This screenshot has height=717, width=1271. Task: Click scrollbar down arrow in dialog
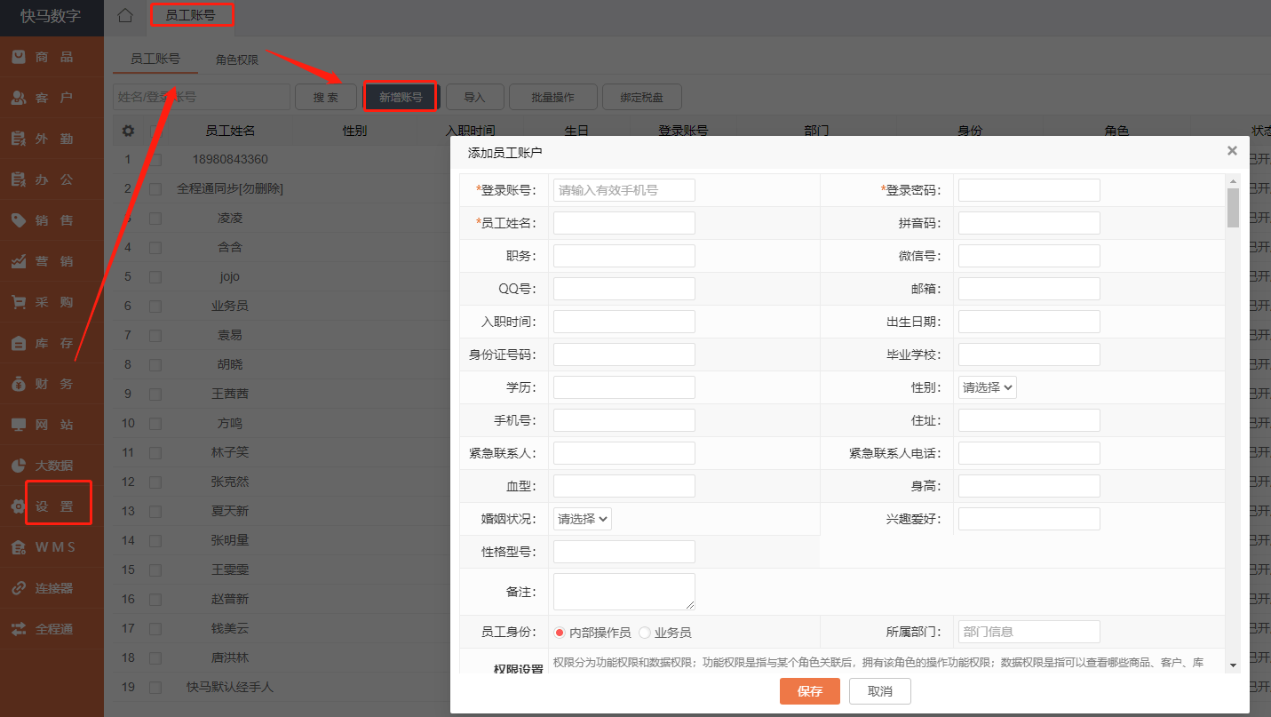1233,665
